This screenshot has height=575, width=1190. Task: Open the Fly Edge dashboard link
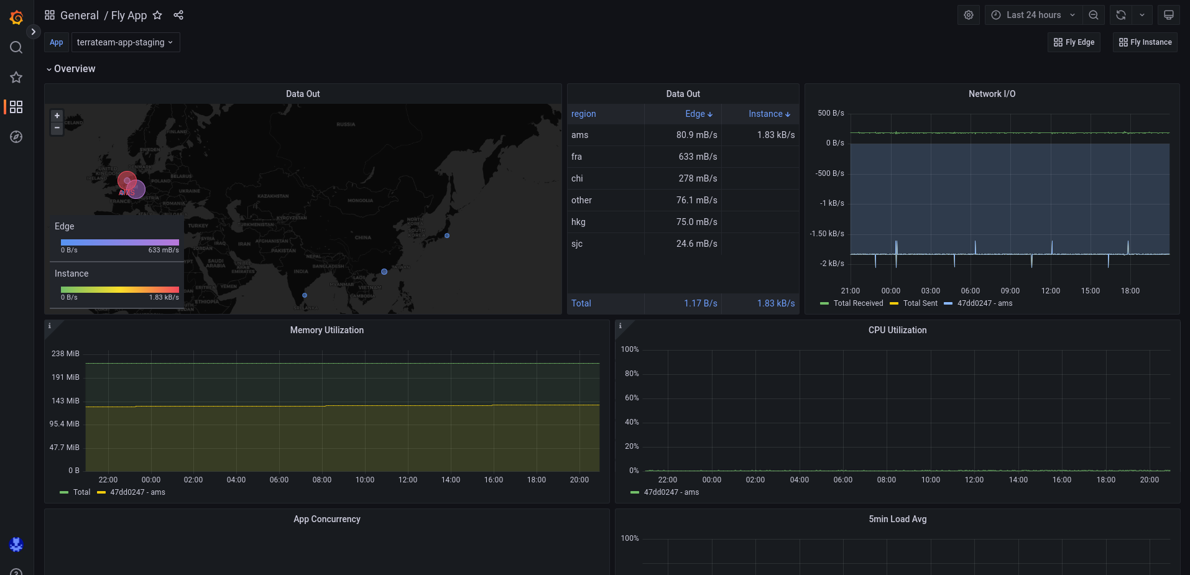(x=1074, y=42)
